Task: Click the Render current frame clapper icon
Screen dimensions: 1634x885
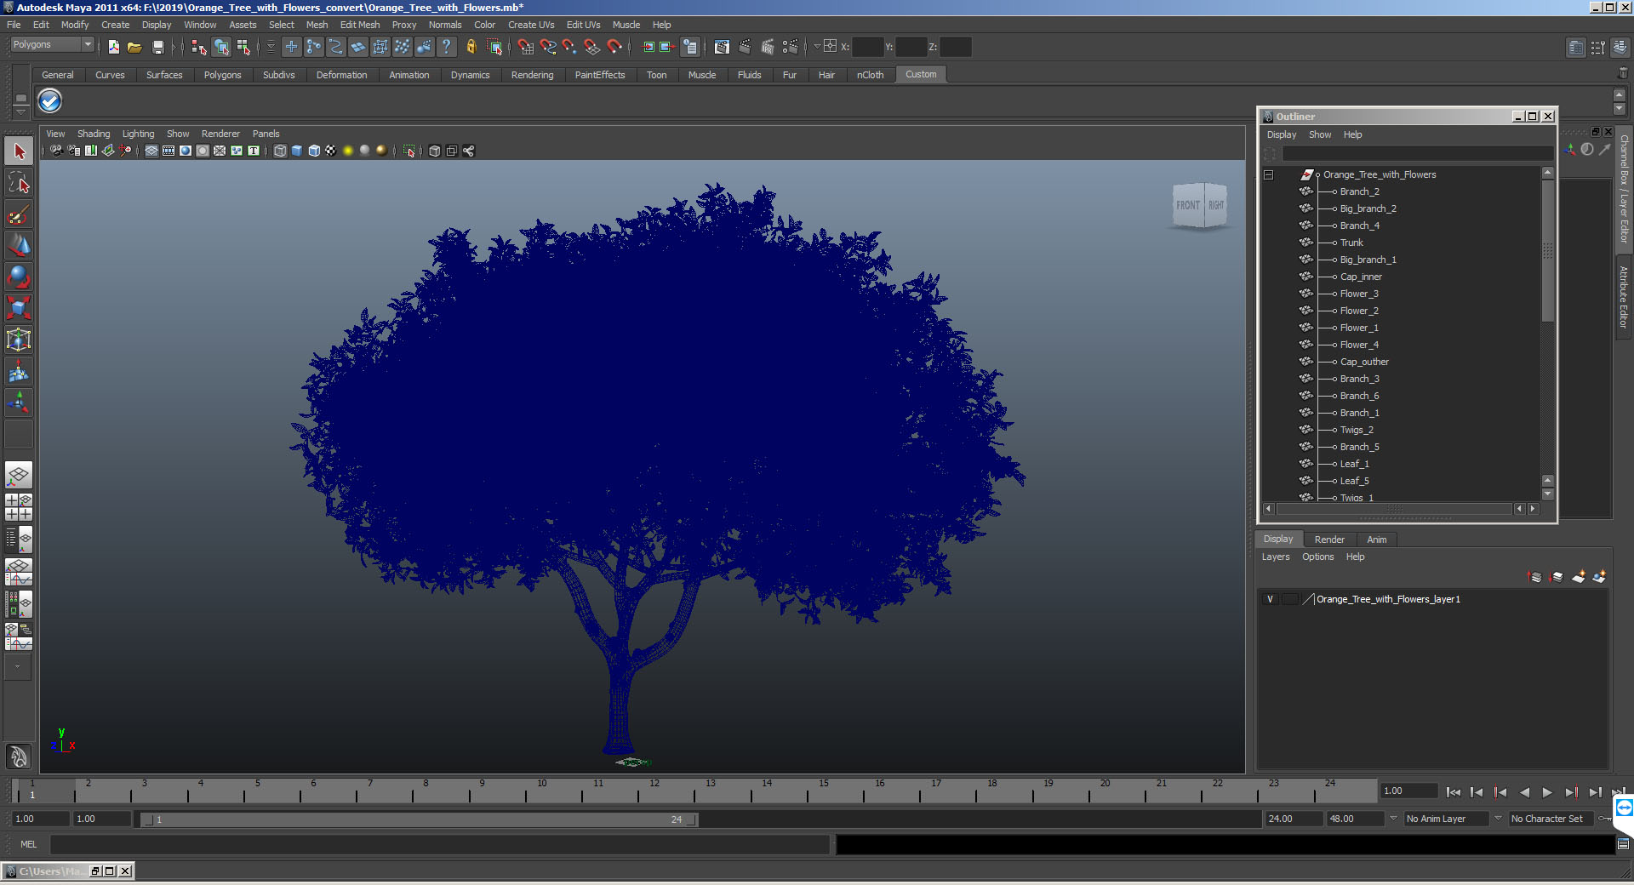Action: [745, 47]
